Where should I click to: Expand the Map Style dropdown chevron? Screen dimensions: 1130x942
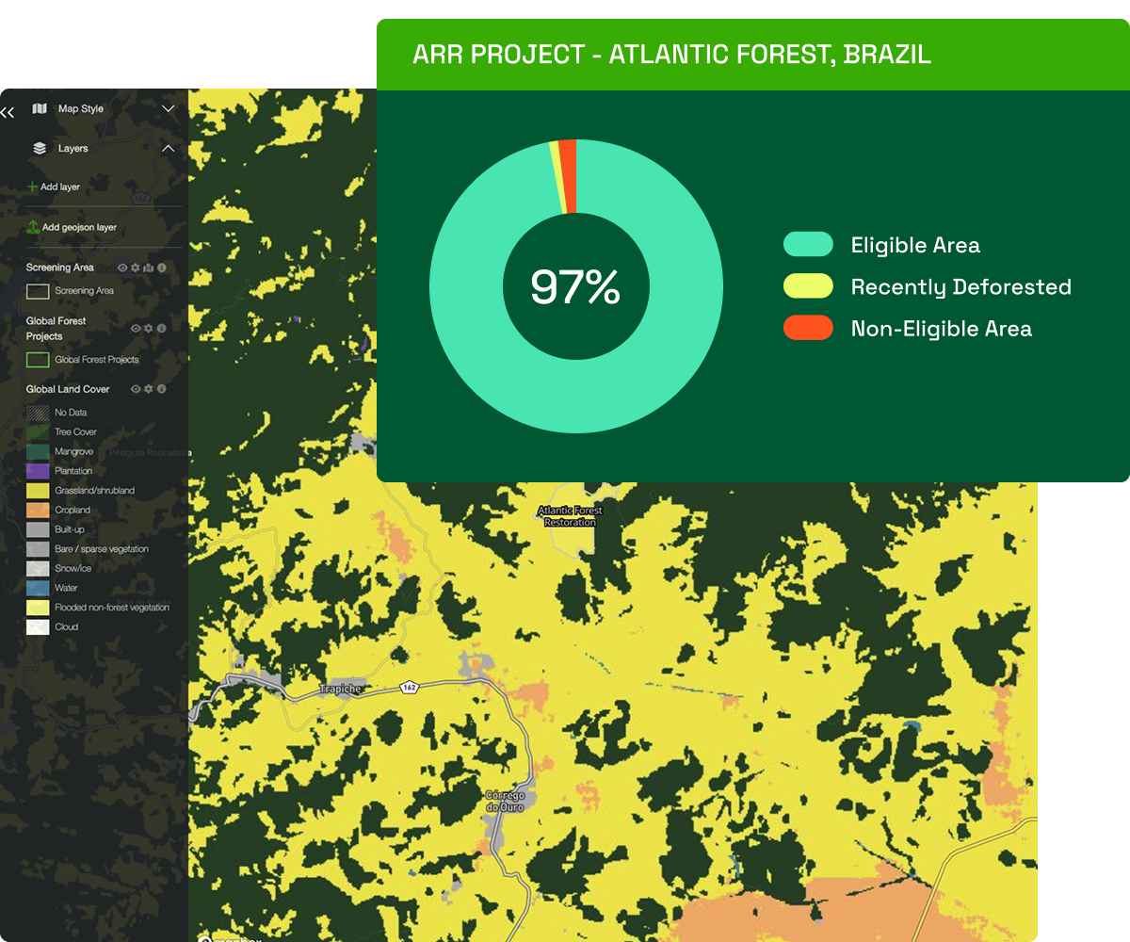point(169,109)
